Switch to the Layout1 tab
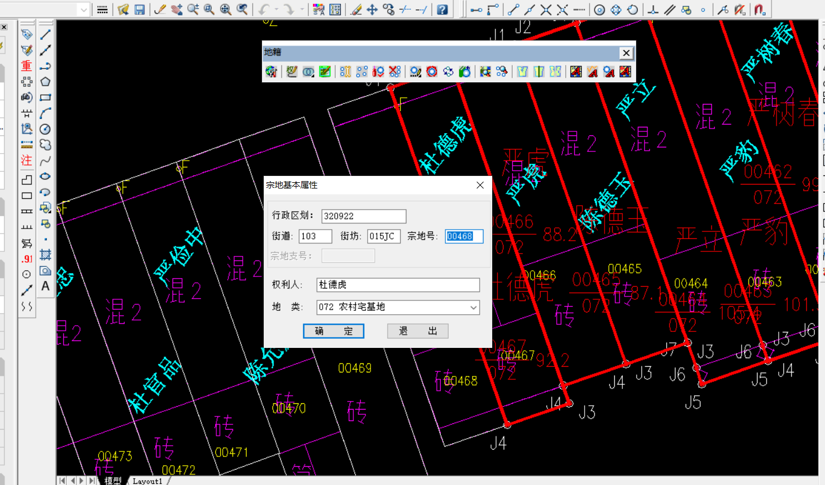The width and height of the screenshot is (825, 485). click(147, 481)
